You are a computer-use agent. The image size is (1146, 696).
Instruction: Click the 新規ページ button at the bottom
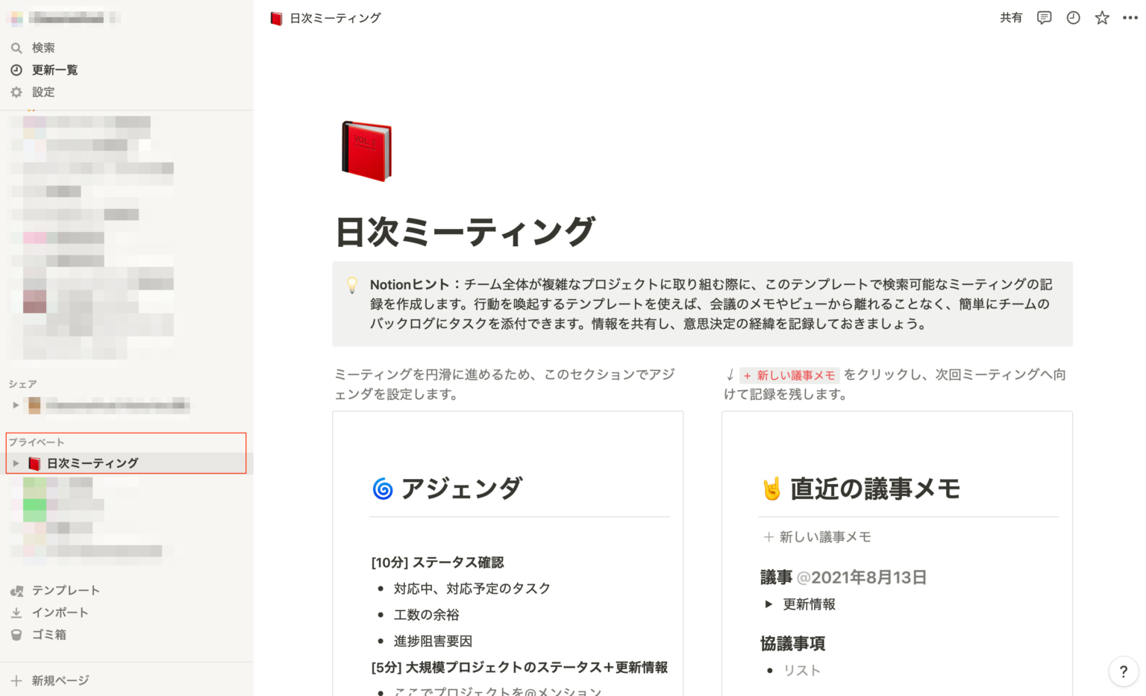(x=52, y=680)
